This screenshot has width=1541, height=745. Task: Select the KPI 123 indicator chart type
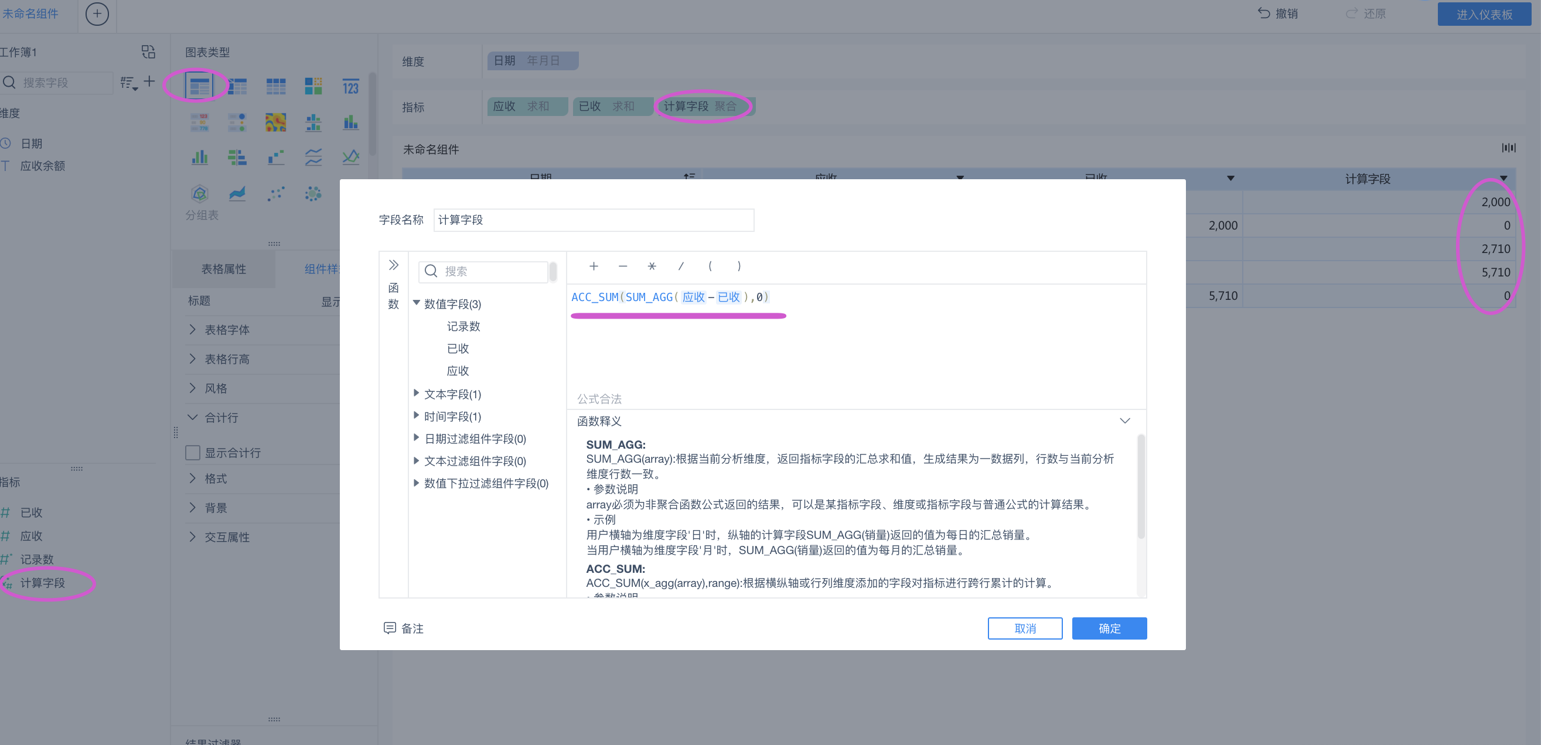coord(350,87)
